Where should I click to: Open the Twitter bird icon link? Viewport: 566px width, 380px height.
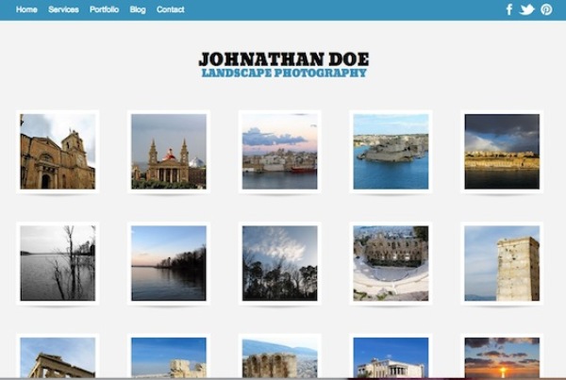click(526, 9)
